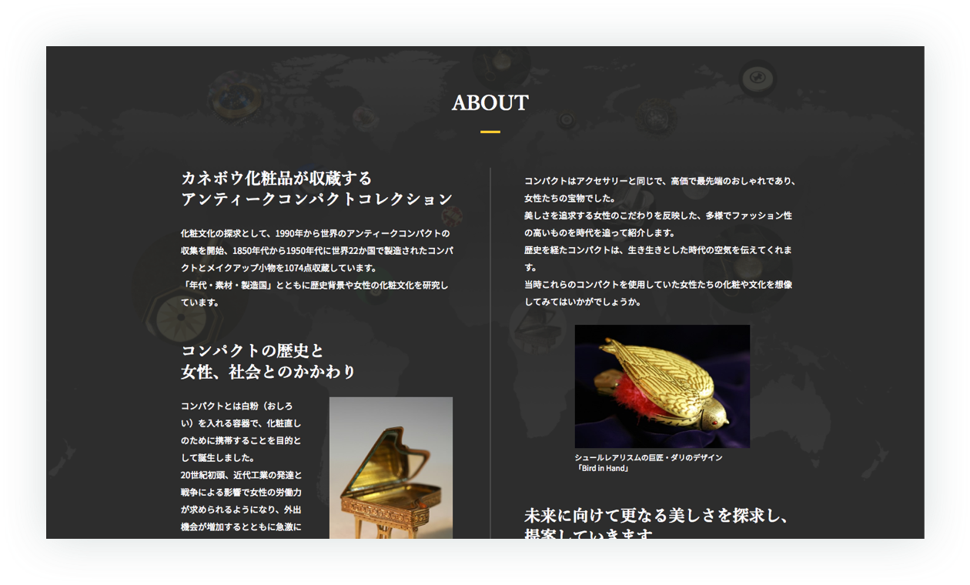Click line starting 20世紀初頭、近代工業の発達
The height and width of the screenshot is (585, 970).
tap(242, 475)
